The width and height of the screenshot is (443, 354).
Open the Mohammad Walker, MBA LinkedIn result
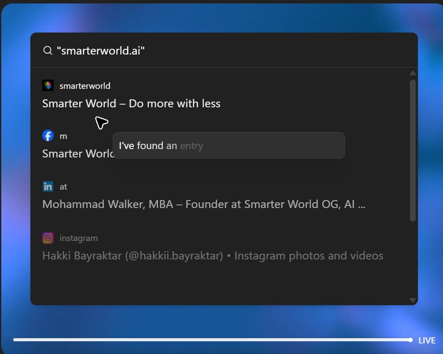point(204,204)
